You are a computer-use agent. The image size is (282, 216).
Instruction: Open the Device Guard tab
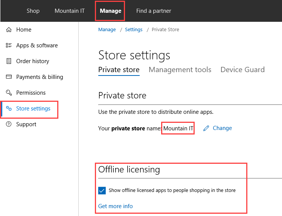242,69
